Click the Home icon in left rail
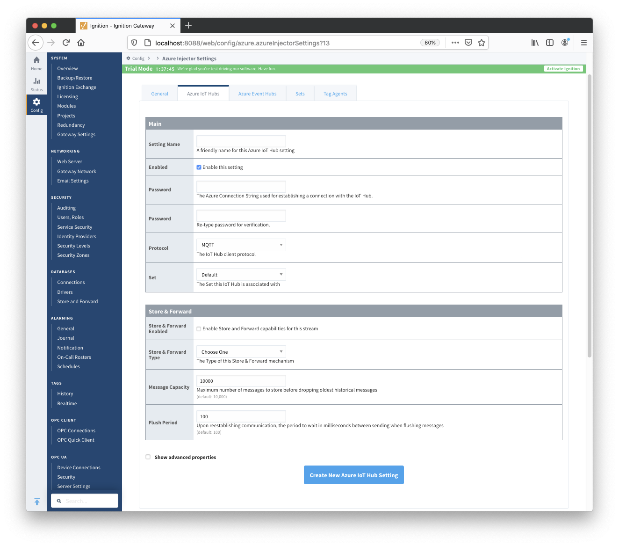Screen dimensions: 619x546 click(36, 60)
